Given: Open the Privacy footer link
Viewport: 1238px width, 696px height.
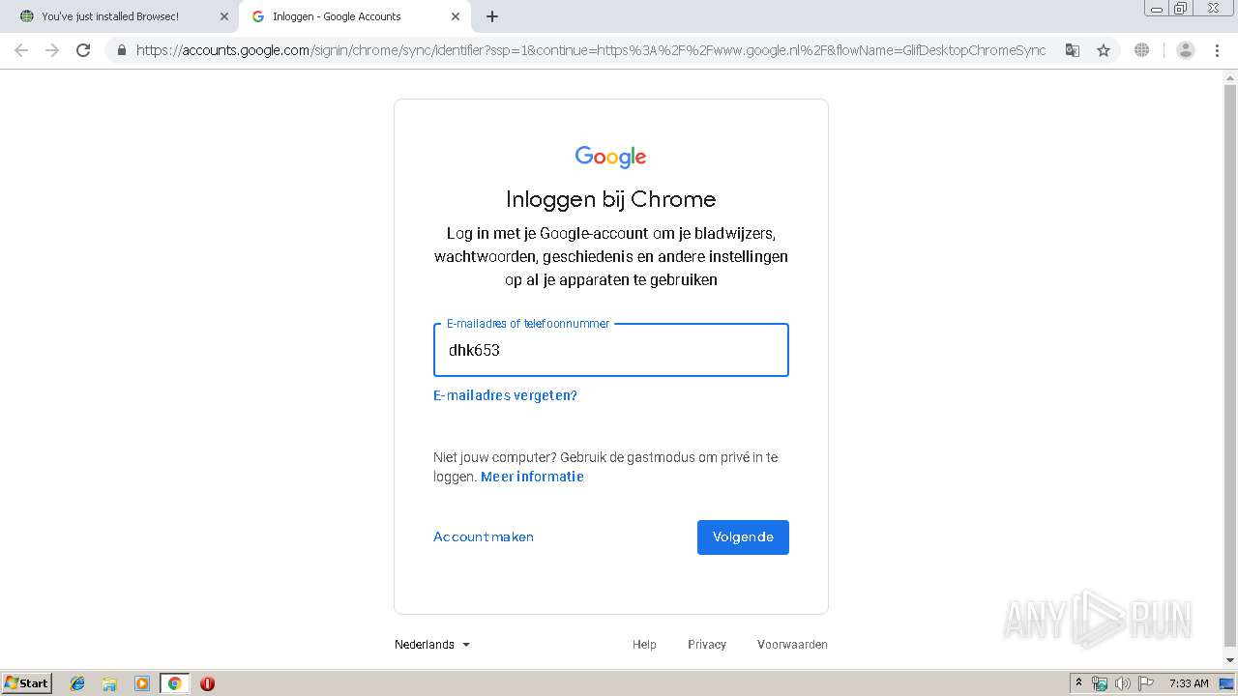Looking at the screenshot, I should (707, 645).
